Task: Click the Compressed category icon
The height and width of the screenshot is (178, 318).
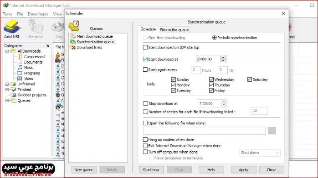Action: pos(20,57)
